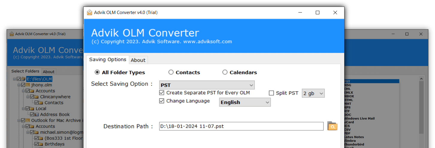This screenshot has width=435, height=148.
Task: Select Zimbra in the background format list
Action: point(350,141)
